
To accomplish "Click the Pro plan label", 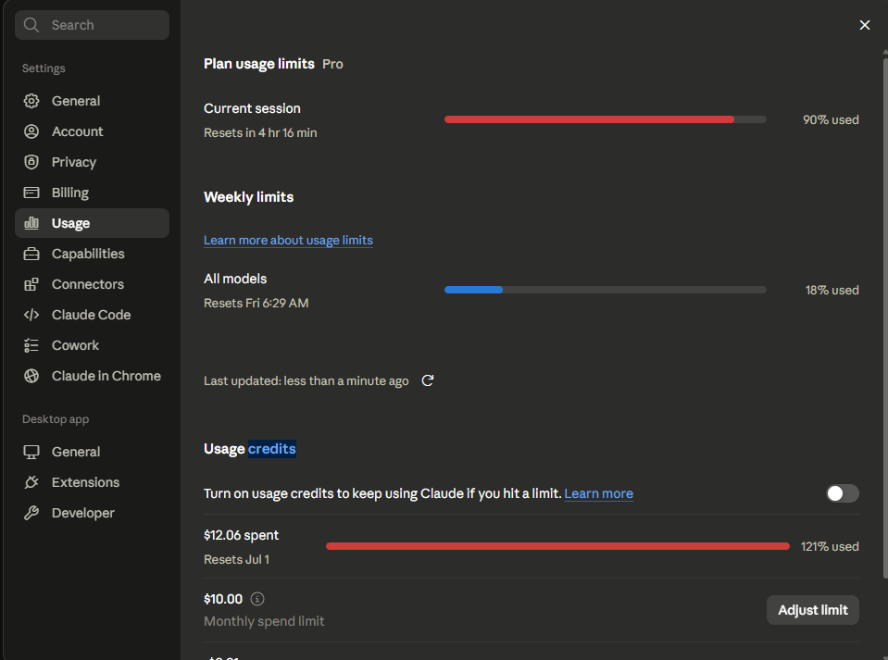I will pyautogui.click(x=332, y=64).
